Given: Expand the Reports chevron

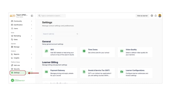Looking at the screenshot, I should 32,54.
